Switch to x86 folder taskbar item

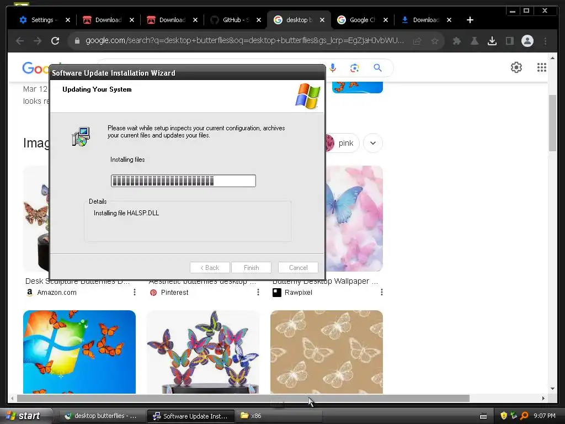(x=279, y=416)
